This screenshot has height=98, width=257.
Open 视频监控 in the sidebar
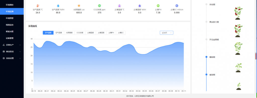12,25
